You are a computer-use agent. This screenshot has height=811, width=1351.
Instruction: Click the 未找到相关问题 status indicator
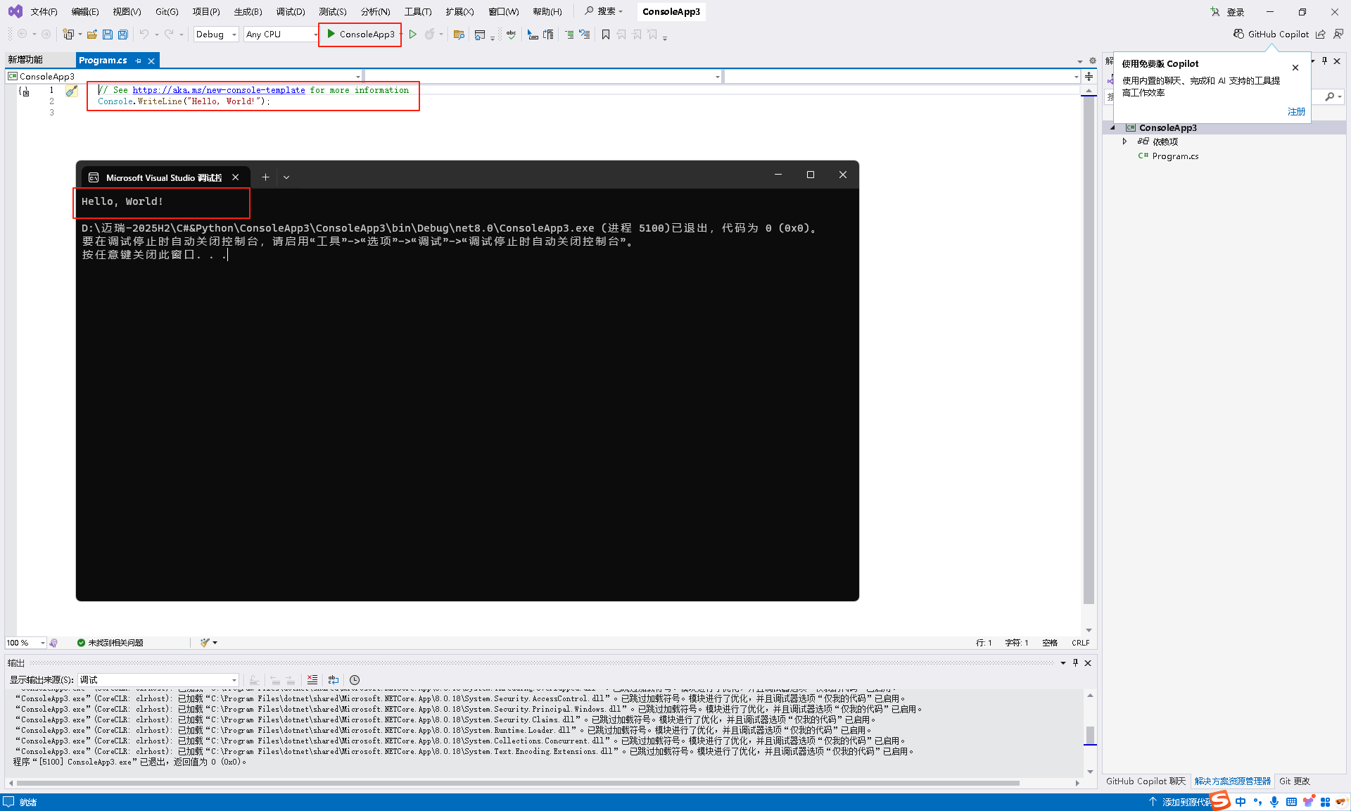(x=110, y=643)
